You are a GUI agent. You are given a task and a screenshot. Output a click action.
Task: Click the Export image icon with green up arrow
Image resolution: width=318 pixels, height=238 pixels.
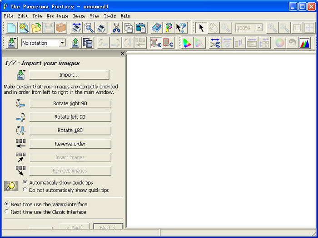(75, 43)
